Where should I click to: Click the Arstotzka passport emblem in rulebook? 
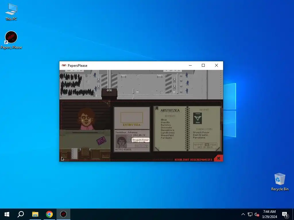coord(198,118)
